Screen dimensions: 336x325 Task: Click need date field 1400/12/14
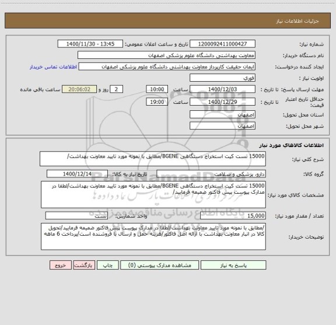tap(77, 174)
